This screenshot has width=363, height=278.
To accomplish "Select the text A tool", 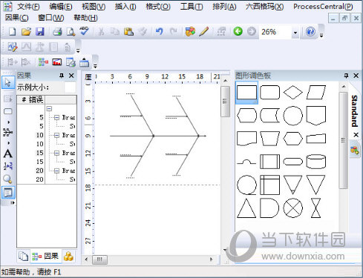I will click(8, 153).
